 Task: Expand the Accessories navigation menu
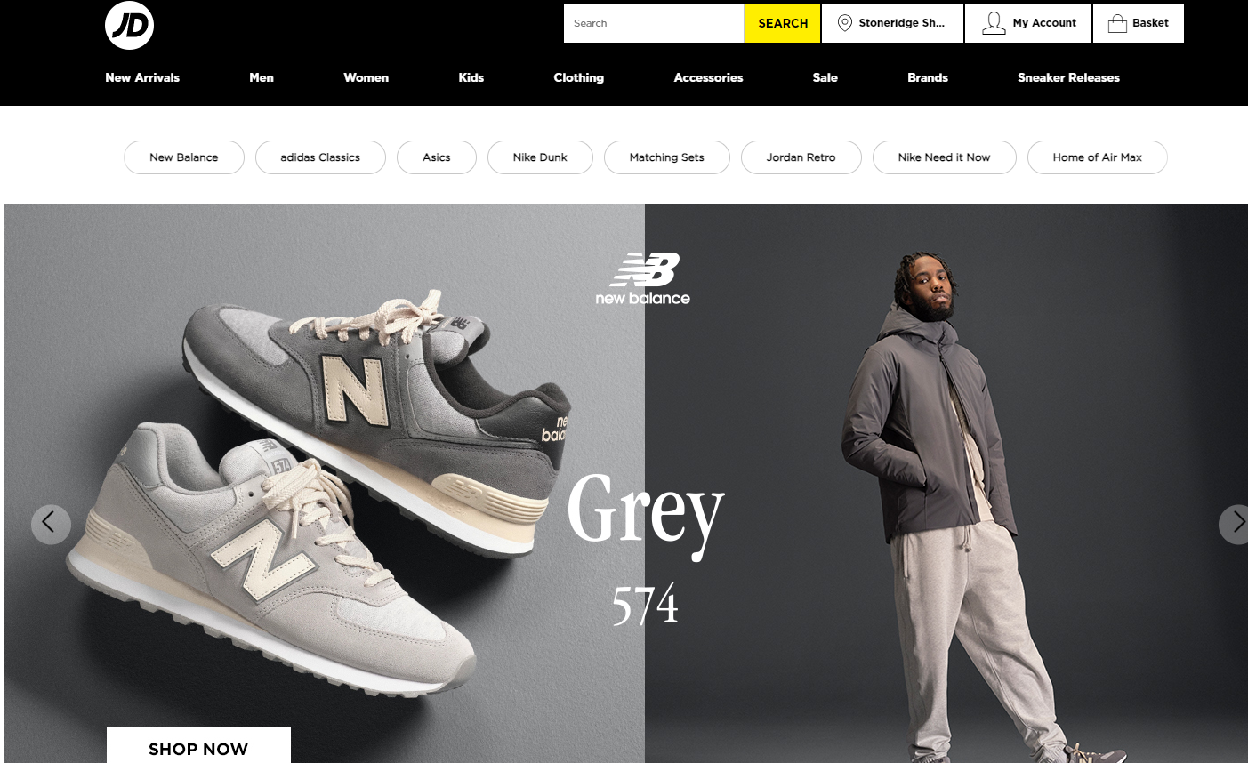coord(708,77)
